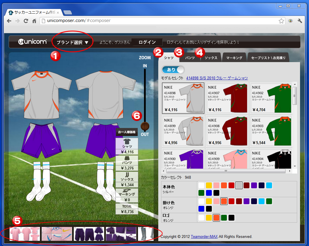309x246 pixels.
Task: Click the pink detail closeups bottom thumbnail
Action: 57,234
